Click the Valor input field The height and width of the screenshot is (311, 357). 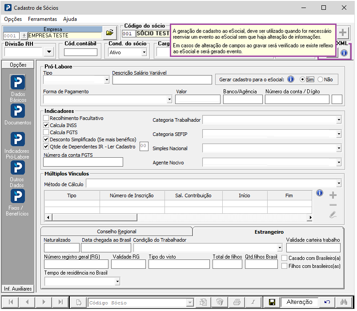[x=198, y=99]
